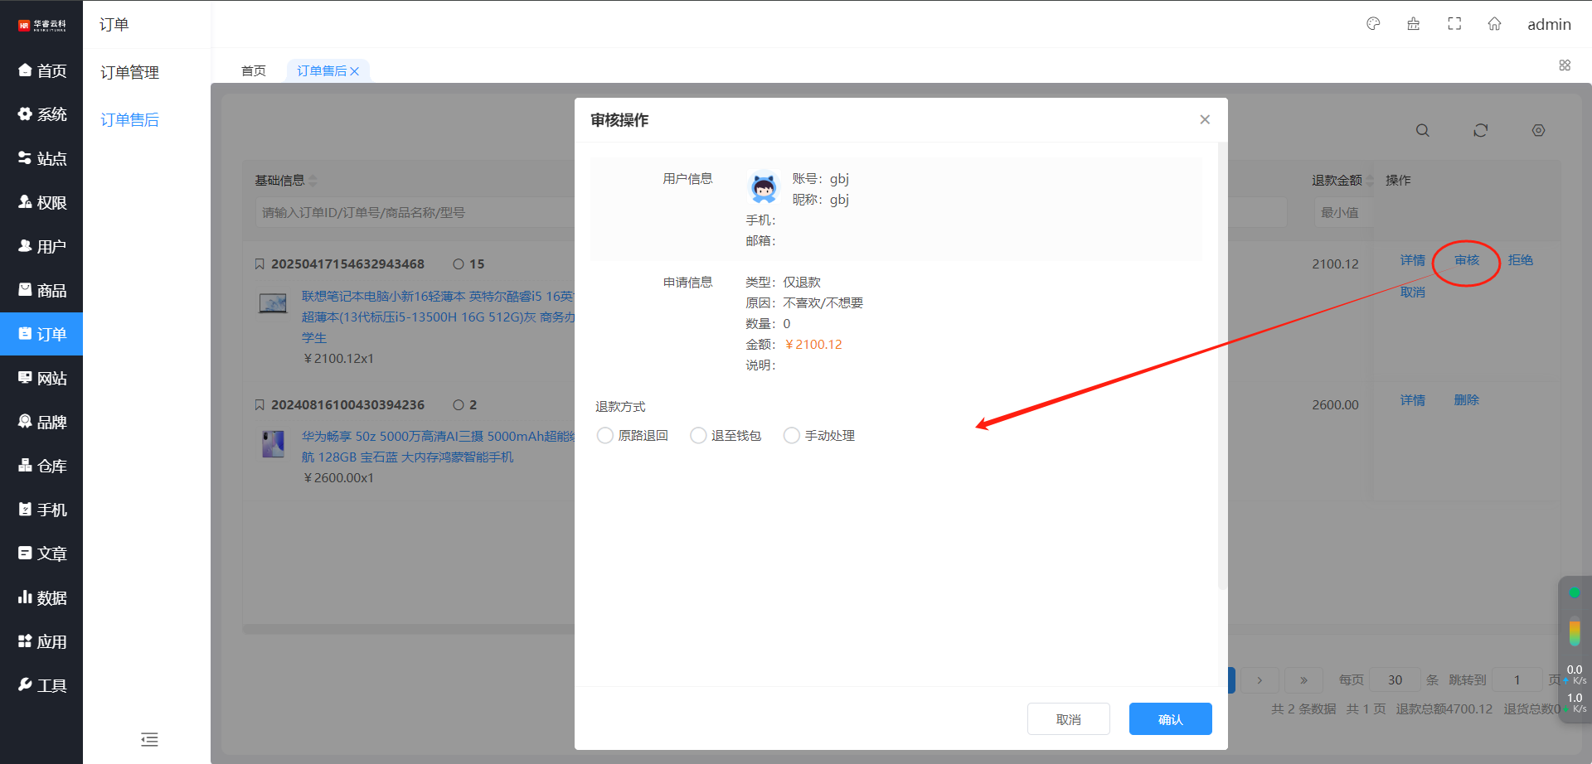Click the theme palette icon in header

[x=1373, y=24]
